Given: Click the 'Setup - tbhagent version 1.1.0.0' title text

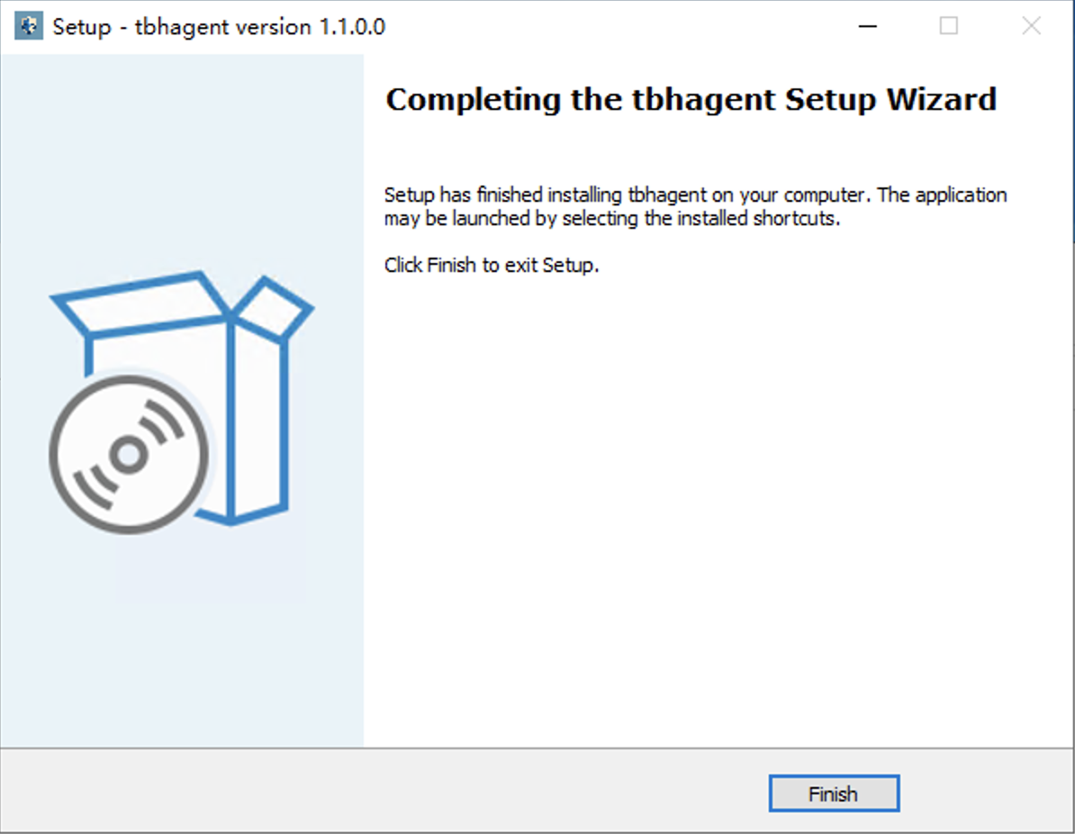Looking at the screenshot, I should pos(219,26).
